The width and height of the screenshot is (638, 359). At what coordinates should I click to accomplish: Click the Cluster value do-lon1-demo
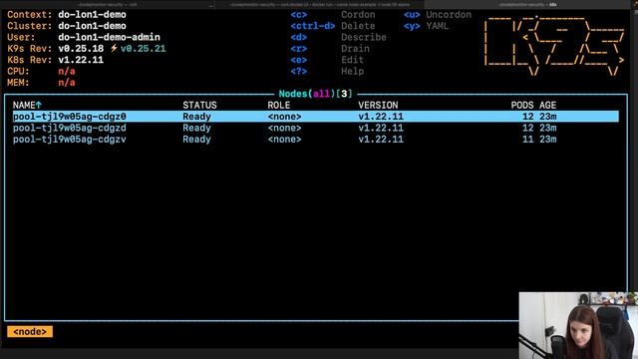[x=92, y=26]
